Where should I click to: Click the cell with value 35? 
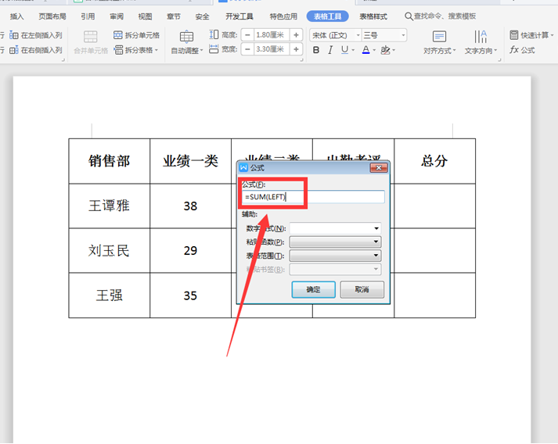pos(190,295)
